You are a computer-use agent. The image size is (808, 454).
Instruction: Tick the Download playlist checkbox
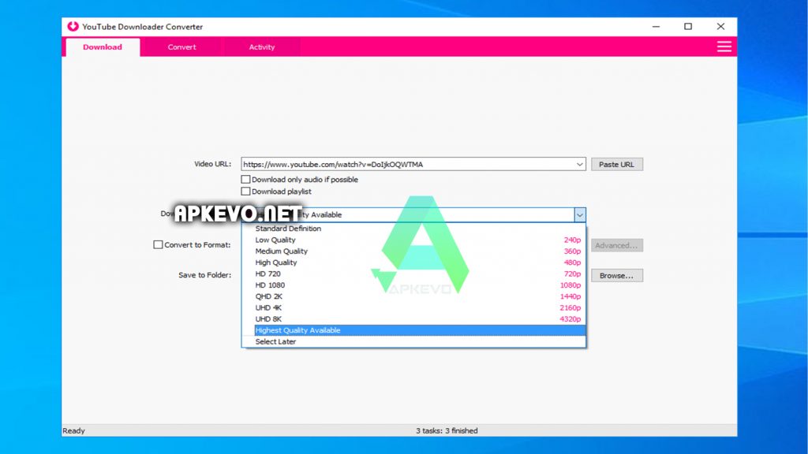[x=246, y=192]
